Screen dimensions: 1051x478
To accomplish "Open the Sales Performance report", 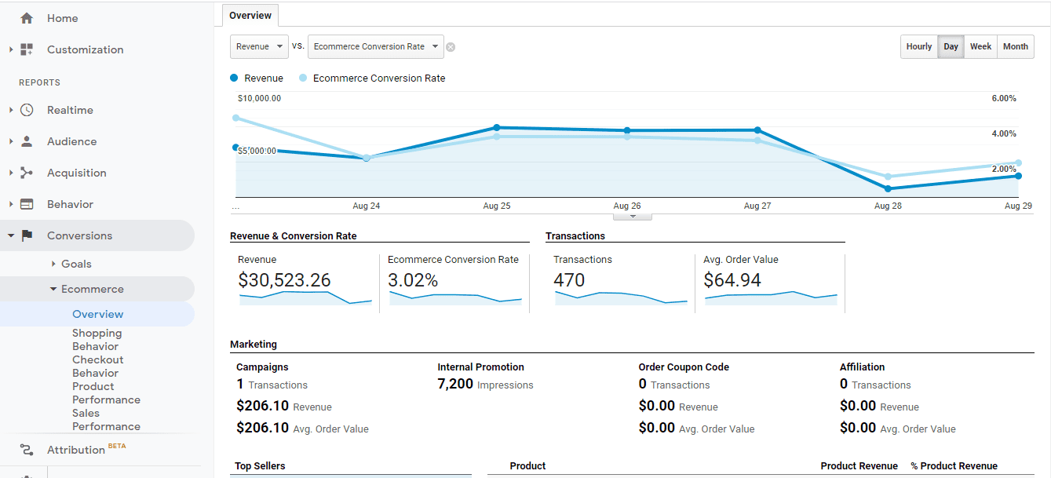I will 106,420.
